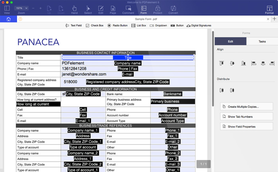Click the zoom in plus icon
Image resolution: width=278 pixels, height=172 pixels.
point(41,8)
